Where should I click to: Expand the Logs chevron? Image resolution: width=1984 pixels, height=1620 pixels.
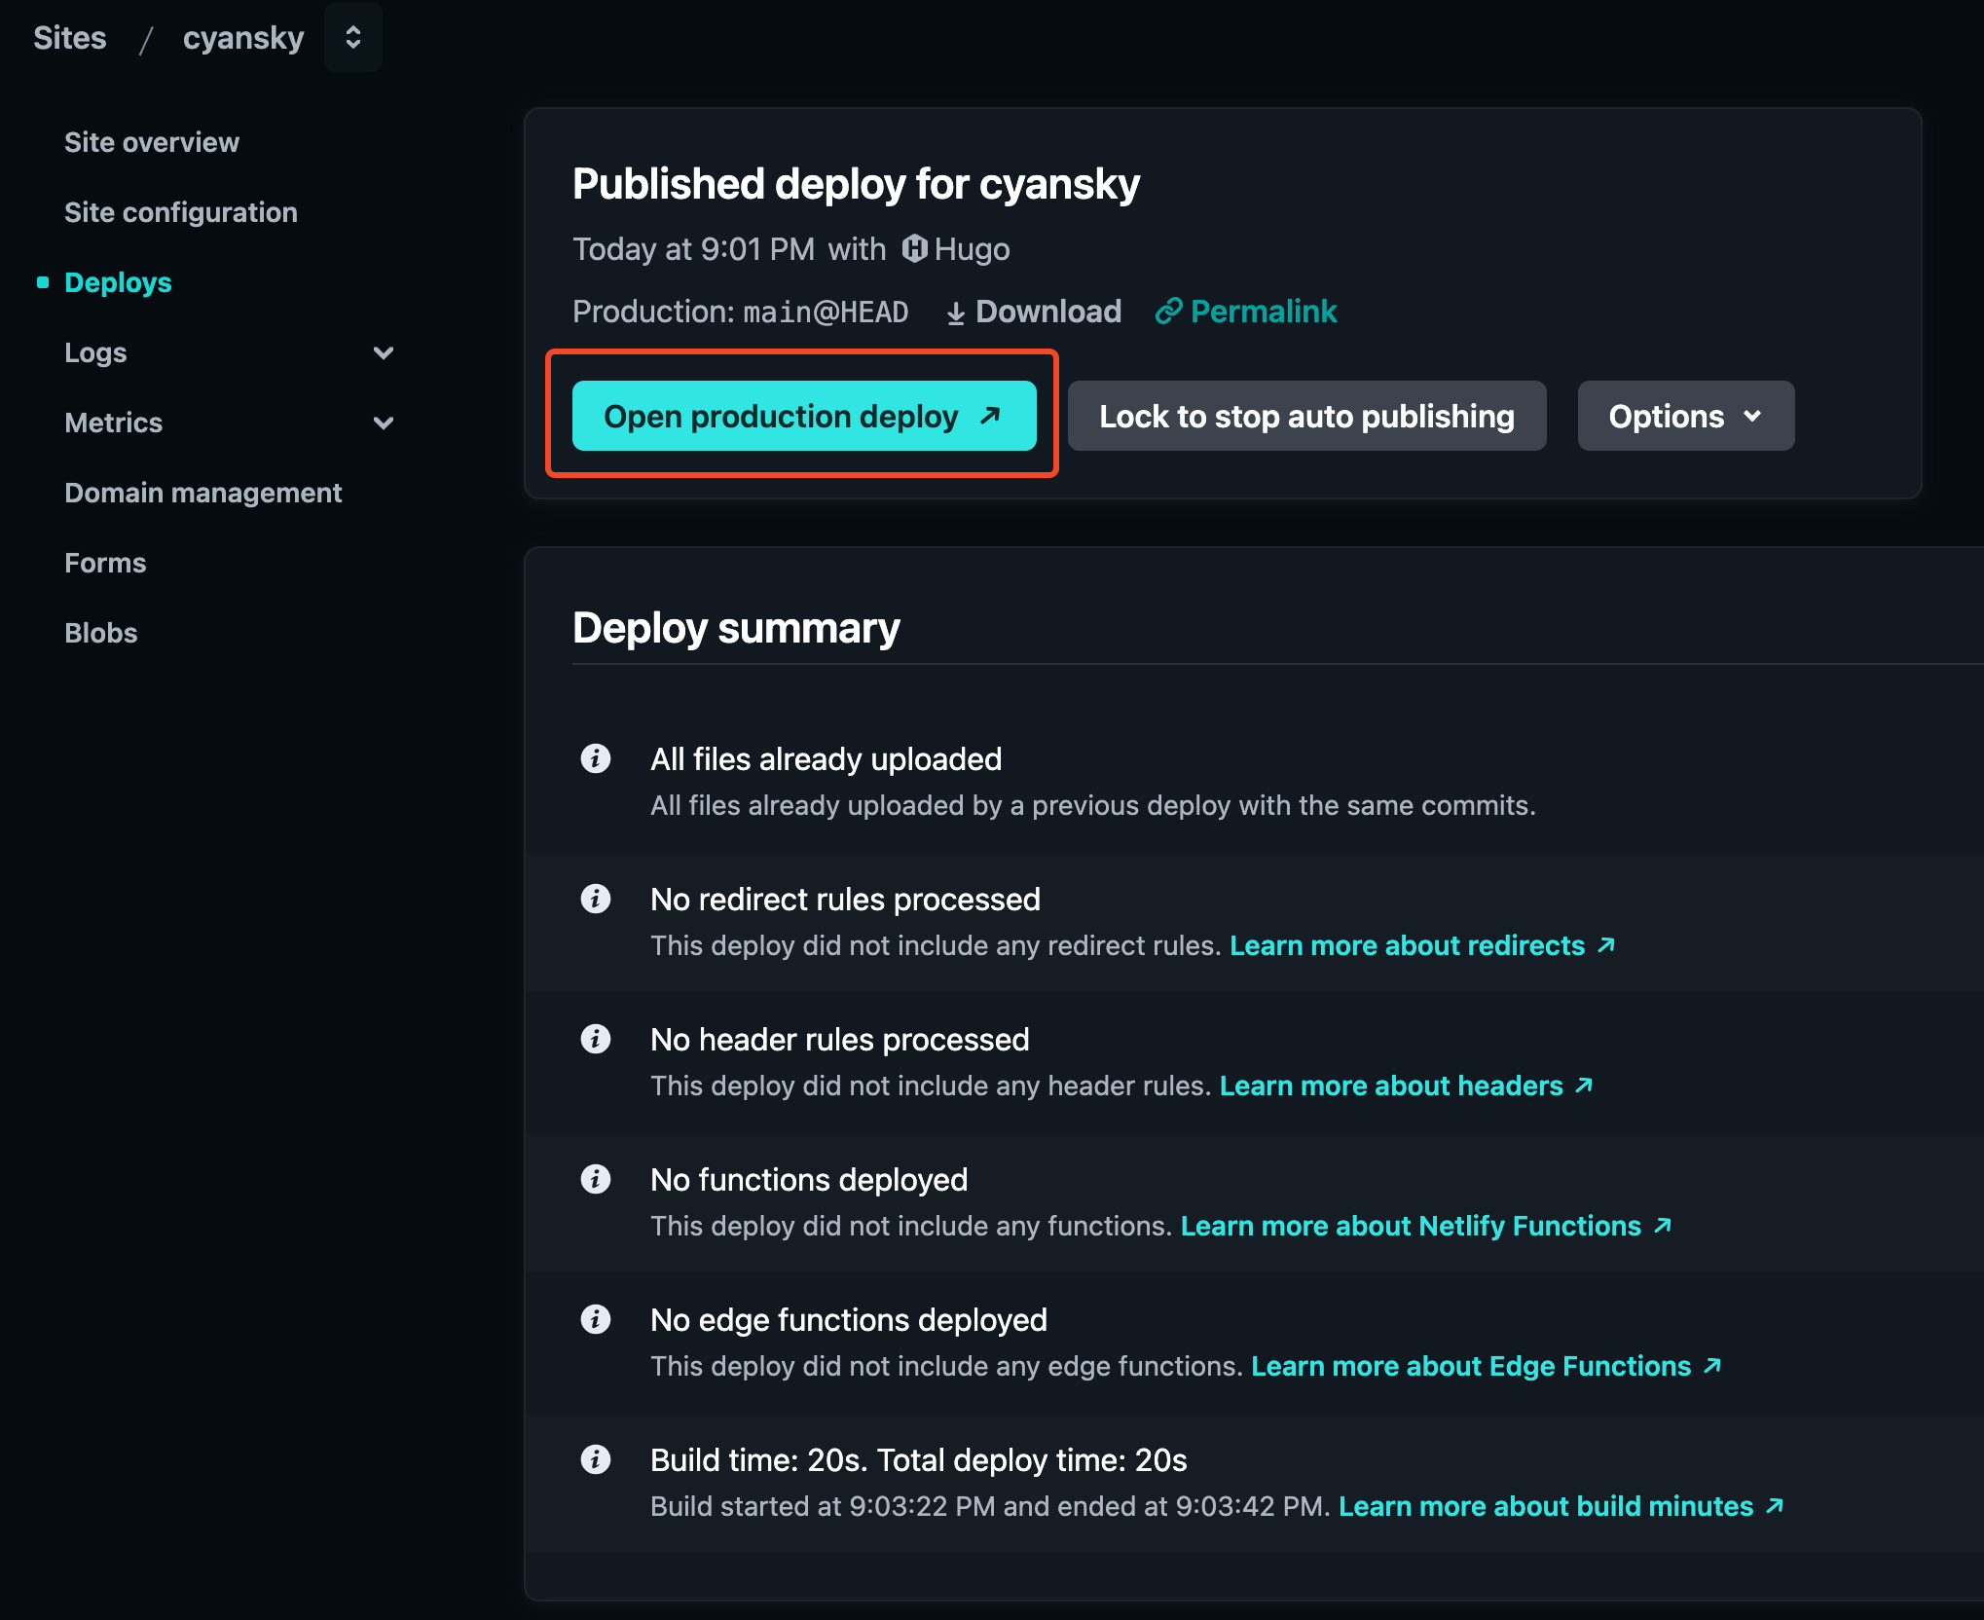384,352
